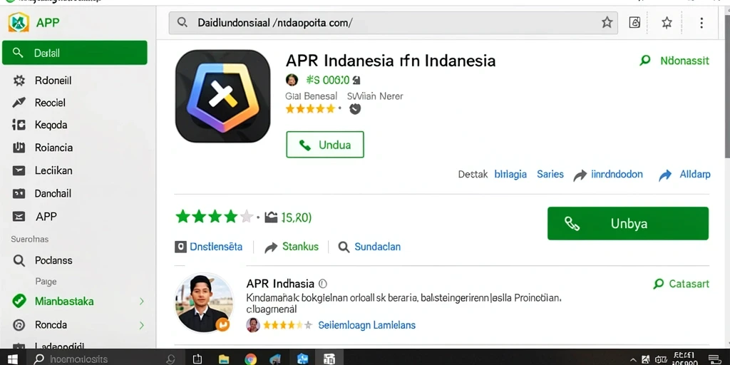730x365 pixels.
Task: Switch to the Dnstlensēta tab
Action: click(209, 247)
